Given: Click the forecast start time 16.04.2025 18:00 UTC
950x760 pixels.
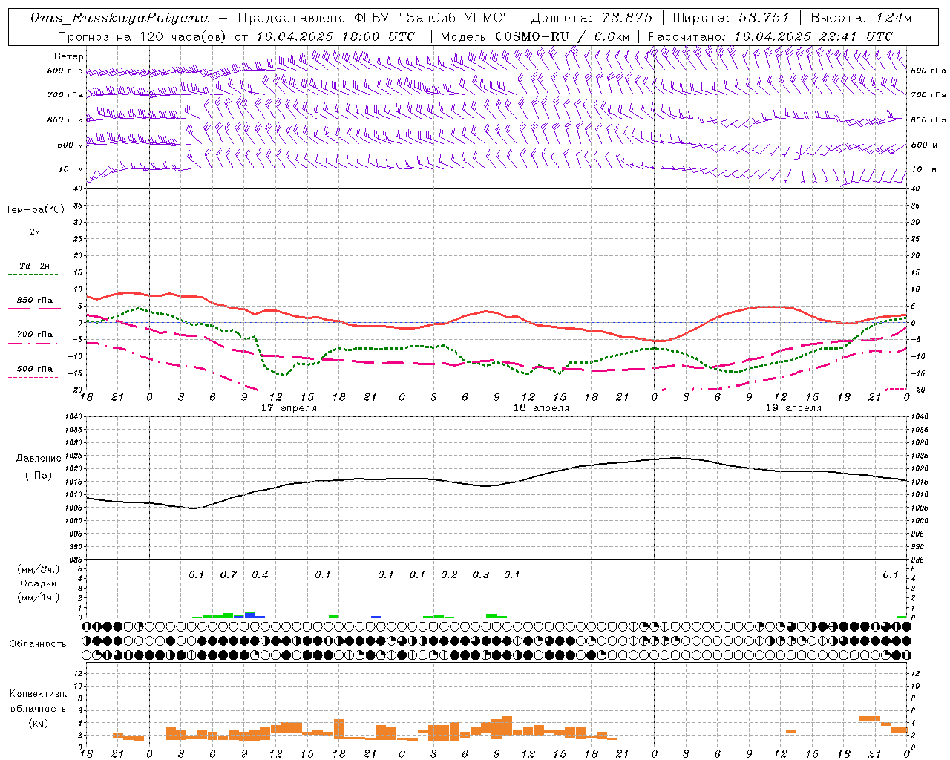Looking at the screenshot, I should coord(335,36).
